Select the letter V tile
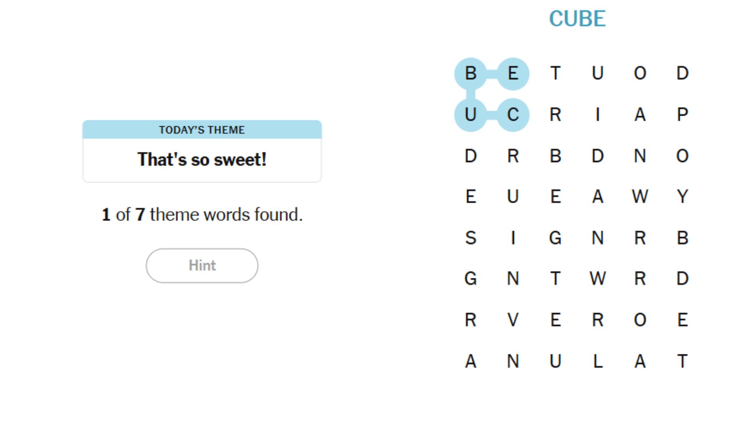This screenshot has width=751, height=422. tap(513, 320)
